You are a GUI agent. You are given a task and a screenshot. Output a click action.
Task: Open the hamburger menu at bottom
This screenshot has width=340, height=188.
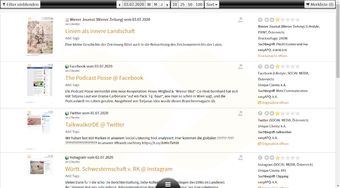point(168,184)
